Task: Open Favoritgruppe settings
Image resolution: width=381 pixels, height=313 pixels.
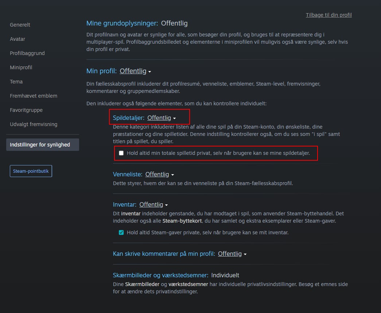Action: (26, 110)
